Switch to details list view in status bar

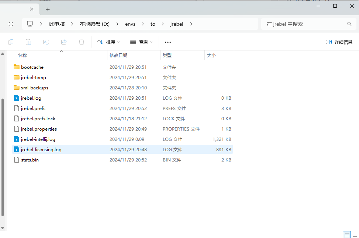(x=346, y=235)
